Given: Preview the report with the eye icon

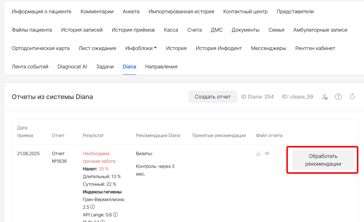Looking at the screenshot, I should 267,153.
